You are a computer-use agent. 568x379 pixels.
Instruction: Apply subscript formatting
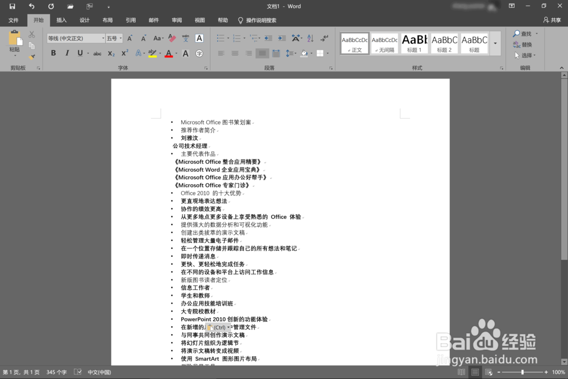(111, 53)
